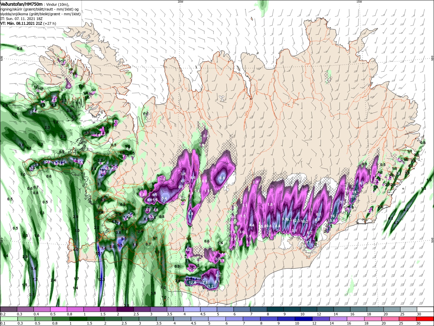Click the bright red rain swatch above 30
The width and height of the screenshot is (434, 326).
click(425, 319)
